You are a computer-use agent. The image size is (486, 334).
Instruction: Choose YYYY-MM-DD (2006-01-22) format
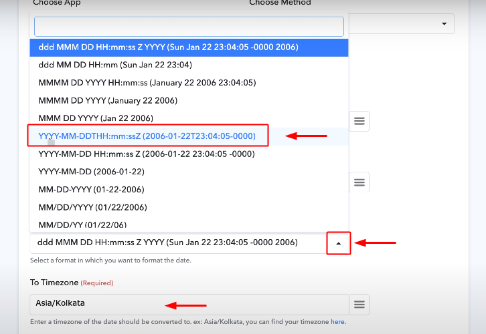pyautogui.click(x=189, y=172)
